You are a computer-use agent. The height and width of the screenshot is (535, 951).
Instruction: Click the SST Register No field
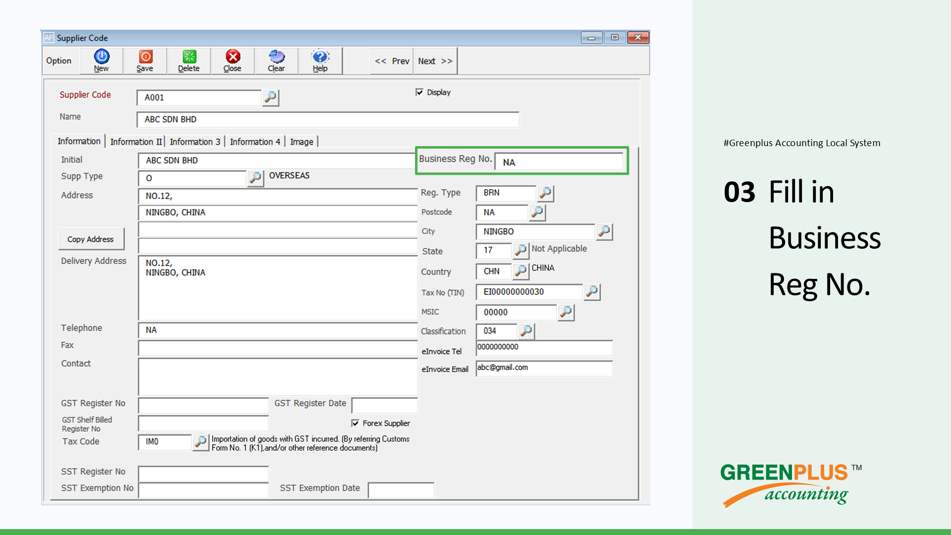point(204,473)
